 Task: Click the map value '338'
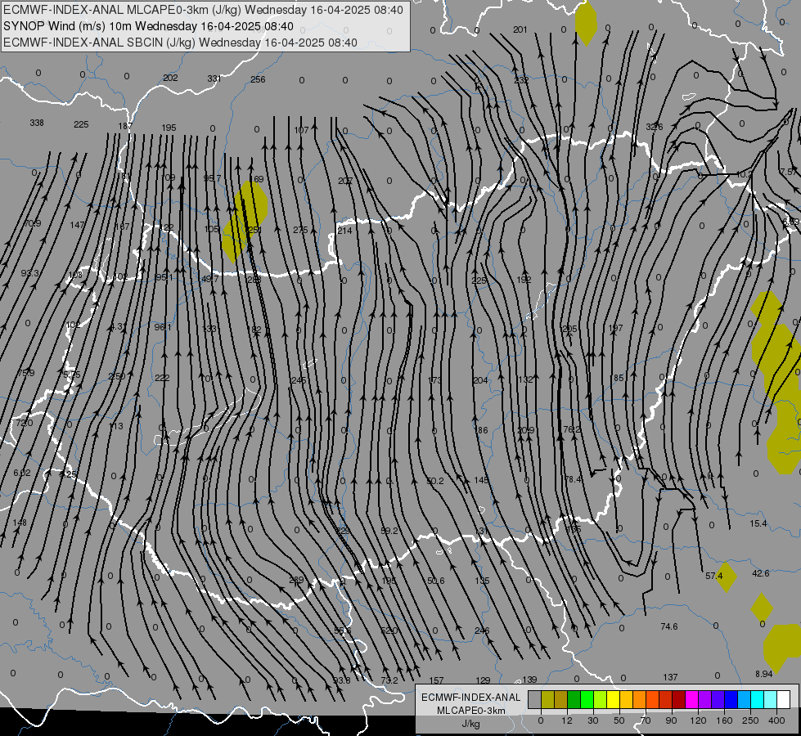tap(37, 123)
